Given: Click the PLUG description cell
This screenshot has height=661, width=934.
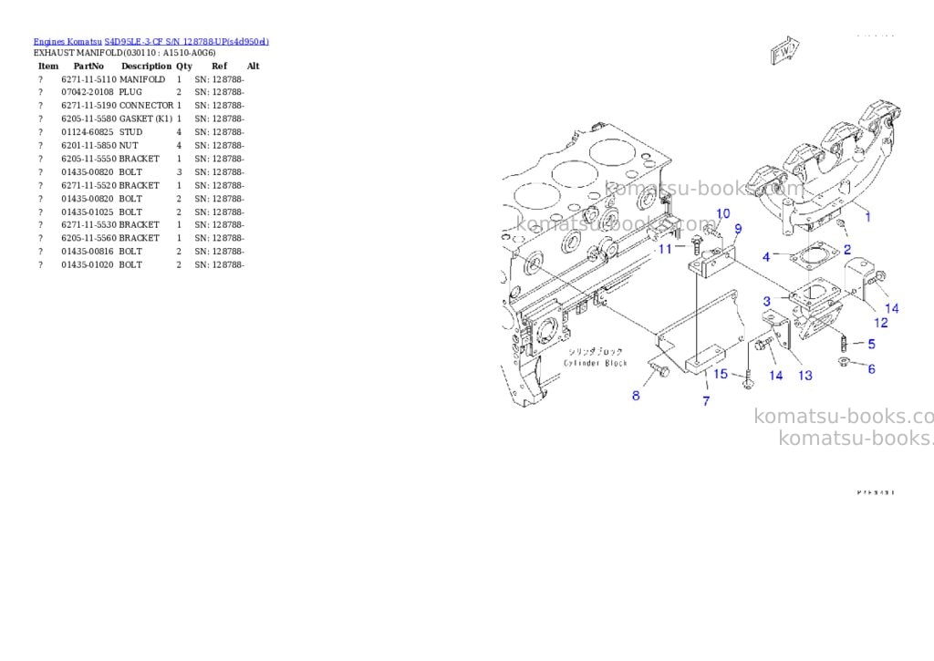Looking at the screenshot, I should pos(130,92).
